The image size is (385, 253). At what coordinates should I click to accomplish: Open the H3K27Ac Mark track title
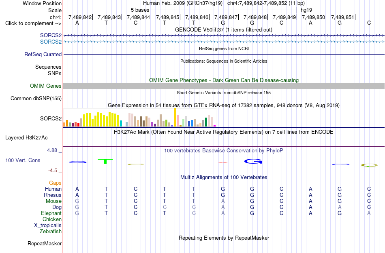[x=224, y=132]
